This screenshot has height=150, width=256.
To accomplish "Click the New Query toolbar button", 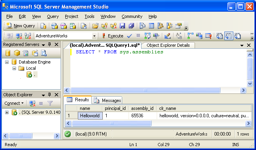I will (x=21, y=26).
